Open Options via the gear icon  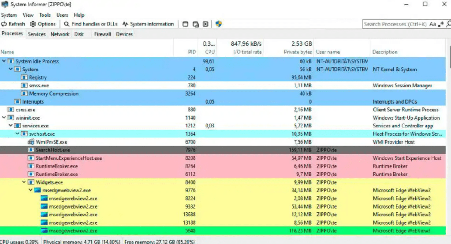click(x=33, y=24)
